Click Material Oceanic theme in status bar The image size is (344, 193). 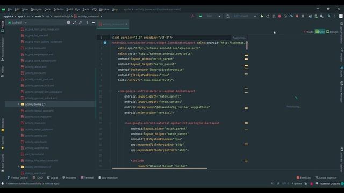click(x=330, y=184)
